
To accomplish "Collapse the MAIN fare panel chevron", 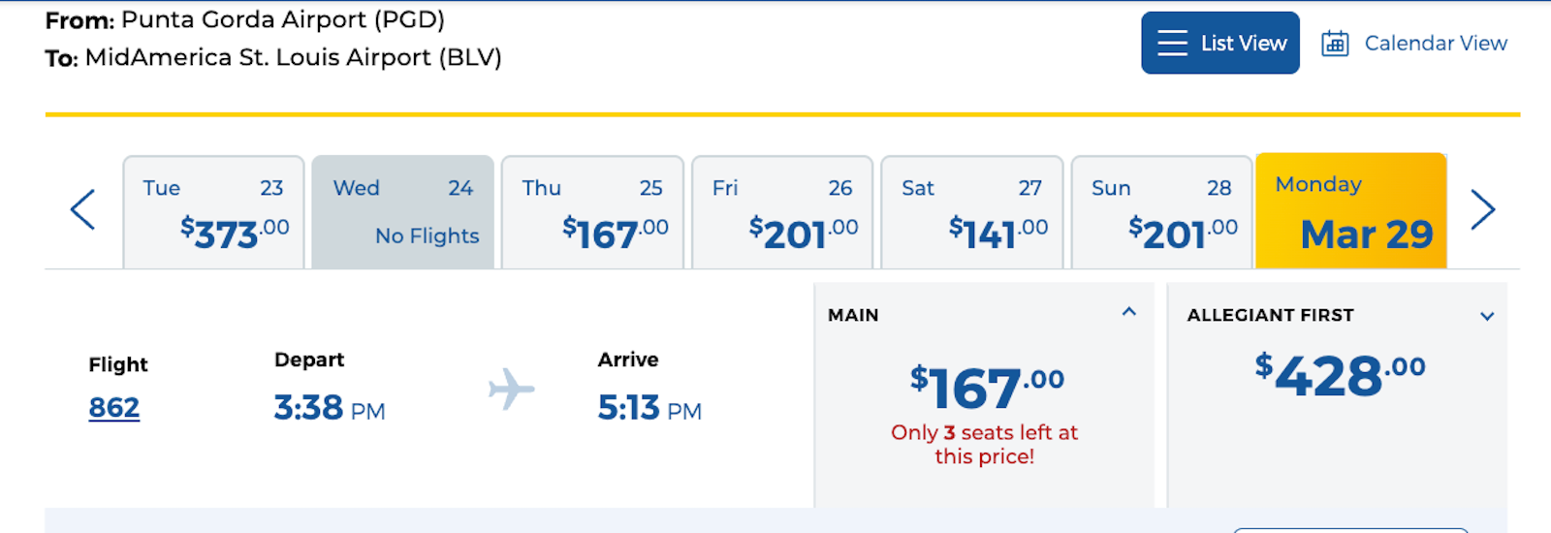I will click(1129, 312).
